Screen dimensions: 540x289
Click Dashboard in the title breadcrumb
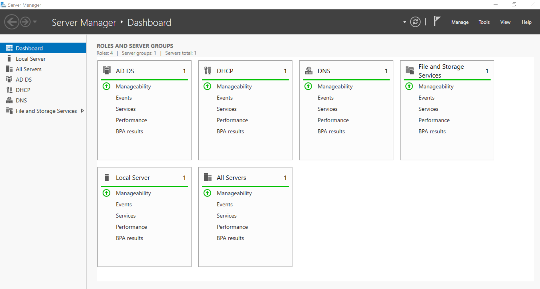pos(149,22)
